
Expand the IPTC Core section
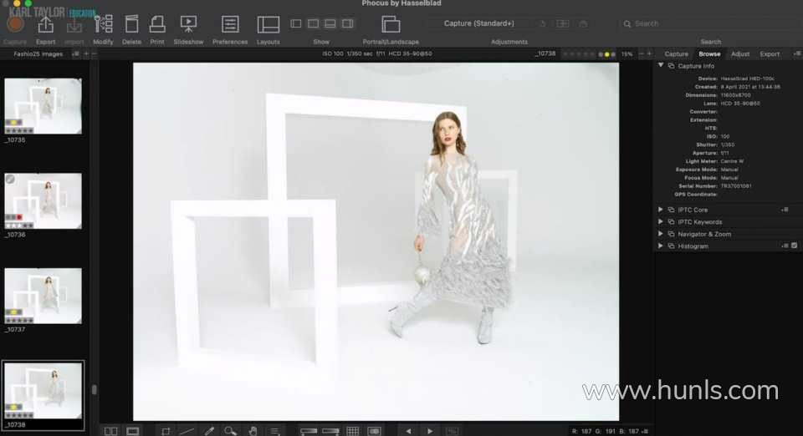pos(661,210)
